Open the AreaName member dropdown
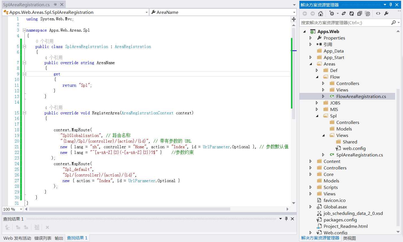 [294, 12]
